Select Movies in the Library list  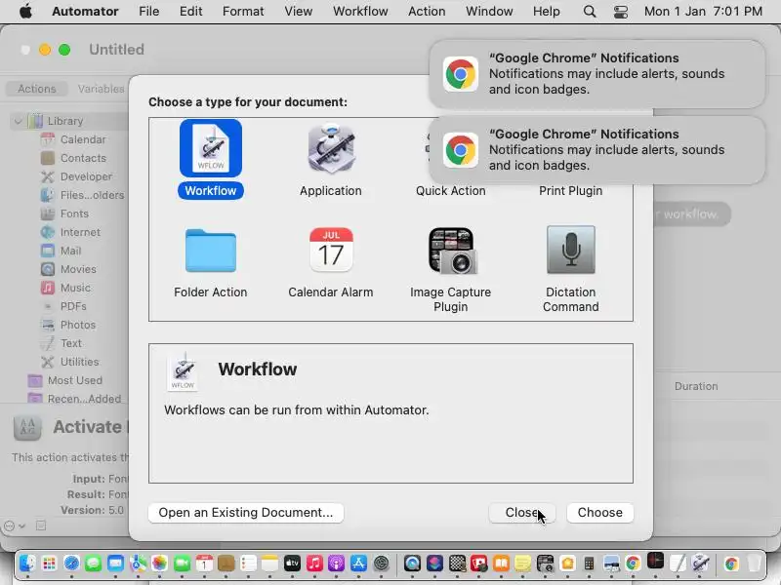click(78, 269)
